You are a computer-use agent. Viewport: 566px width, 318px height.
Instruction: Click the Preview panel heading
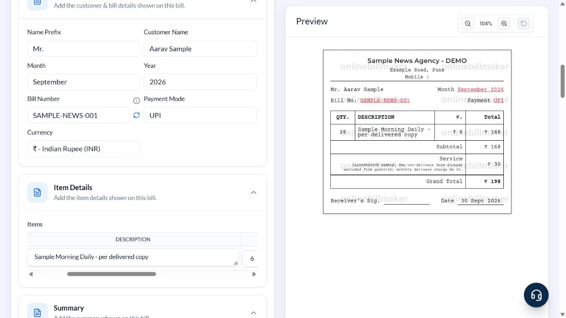pyautogui.click(x=312, y=21)
